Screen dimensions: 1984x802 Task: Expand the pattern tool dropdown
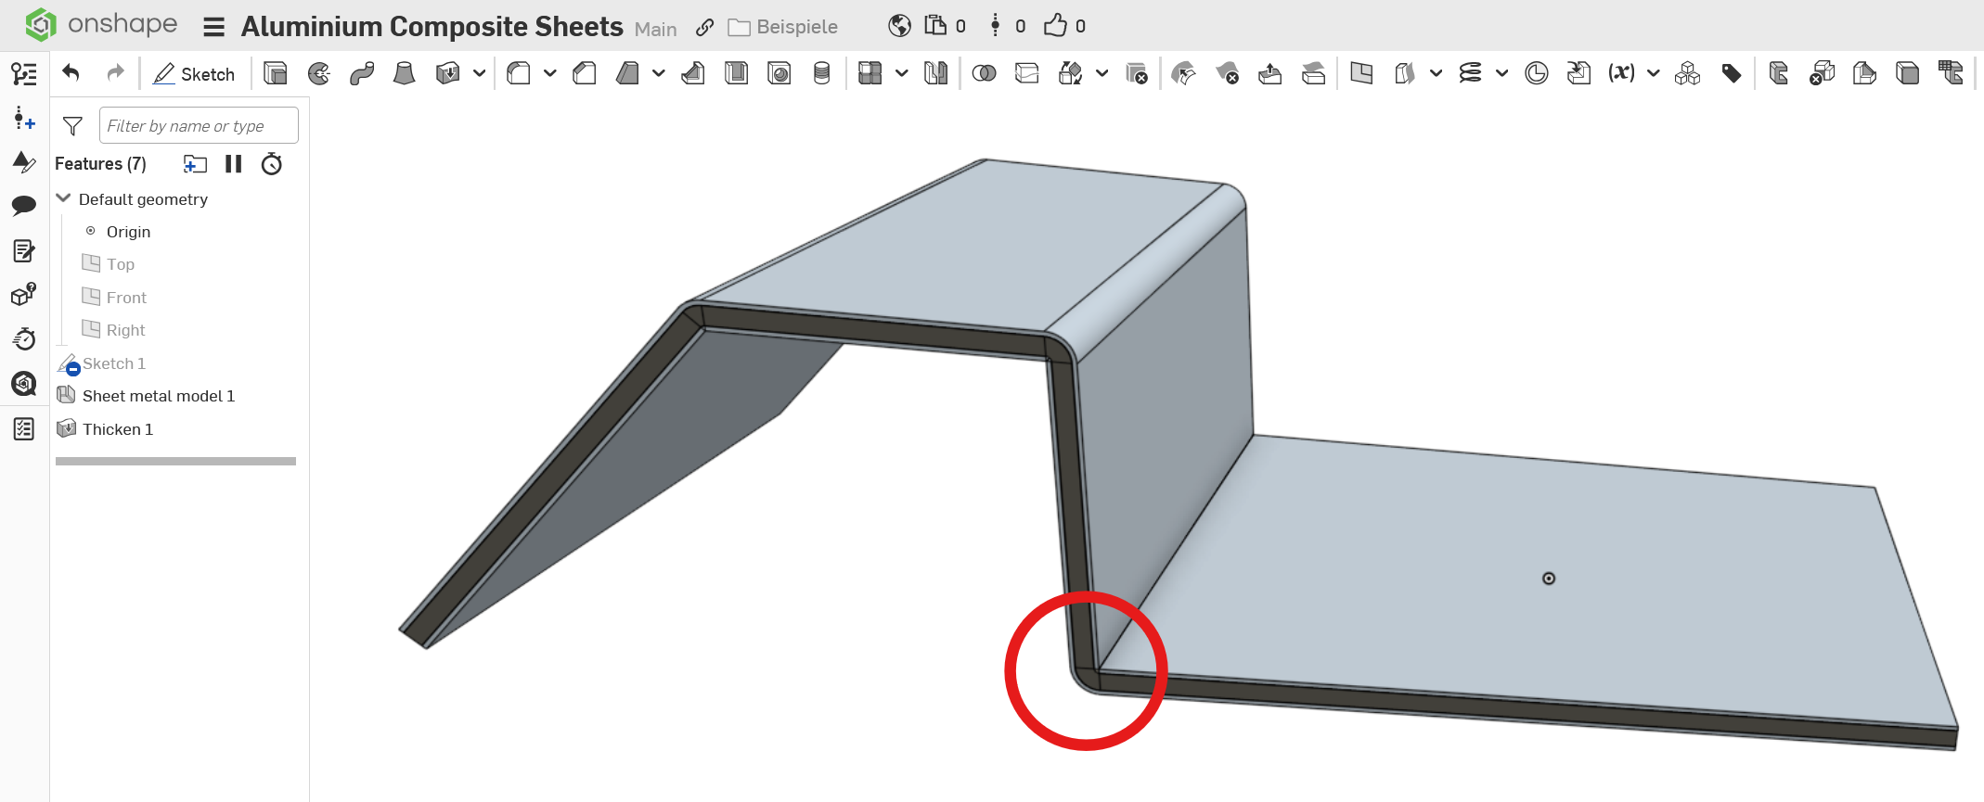click(901, 73)
